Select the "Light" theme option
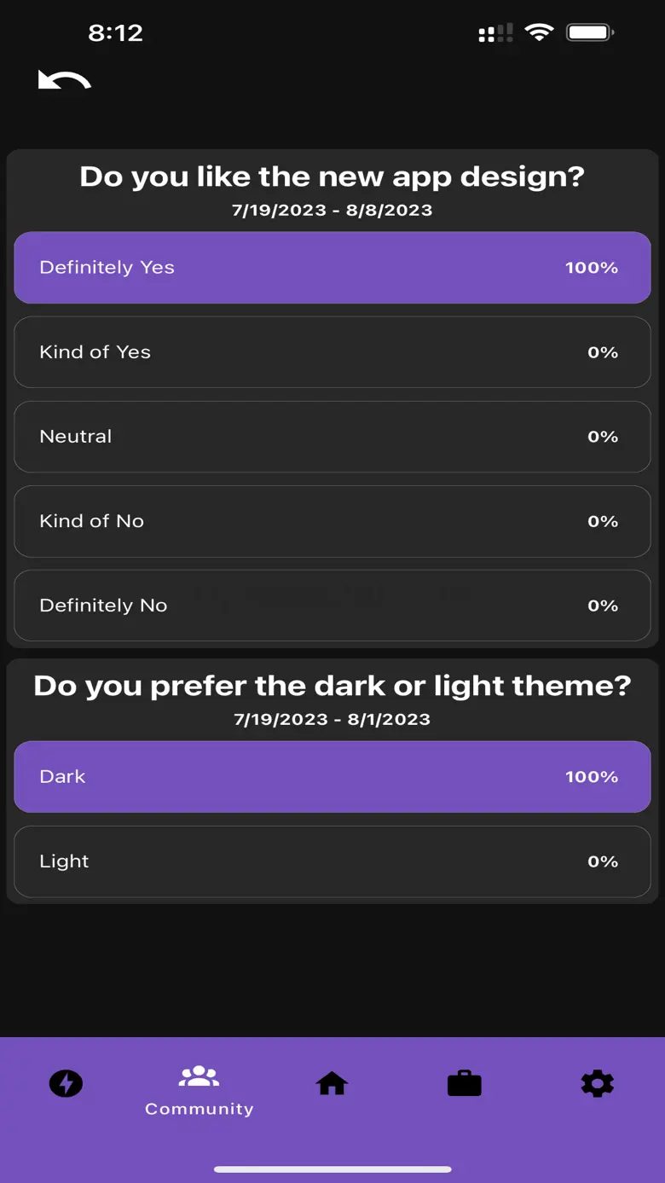 click(x=332, y=861)
